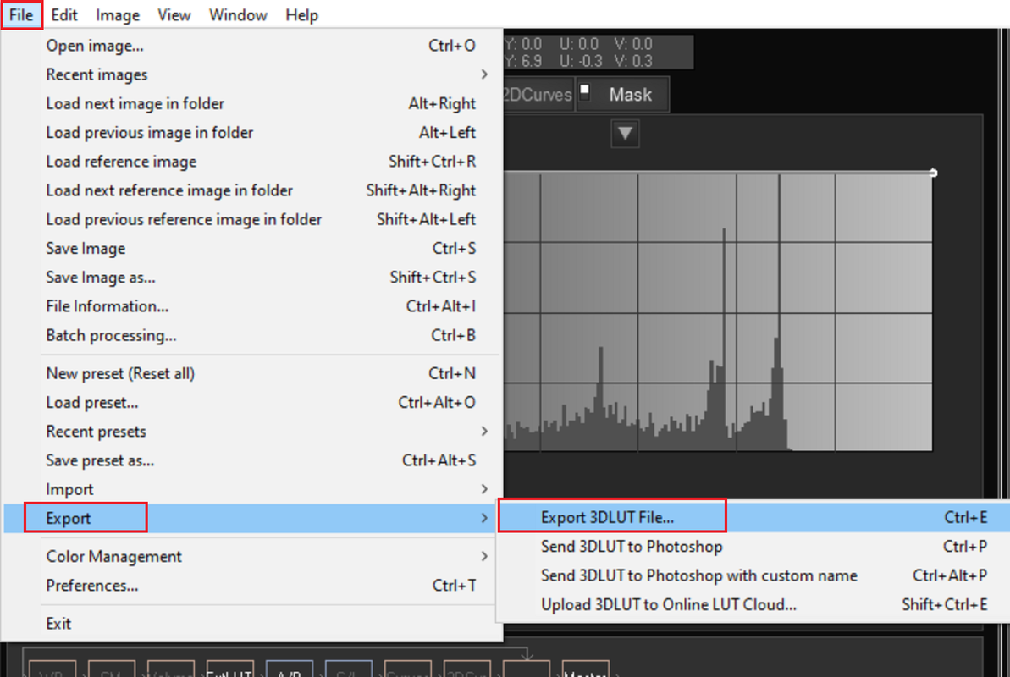
Task: Open Preferences... from File menu
Action: pyautogui.click(x=251, y=586)
